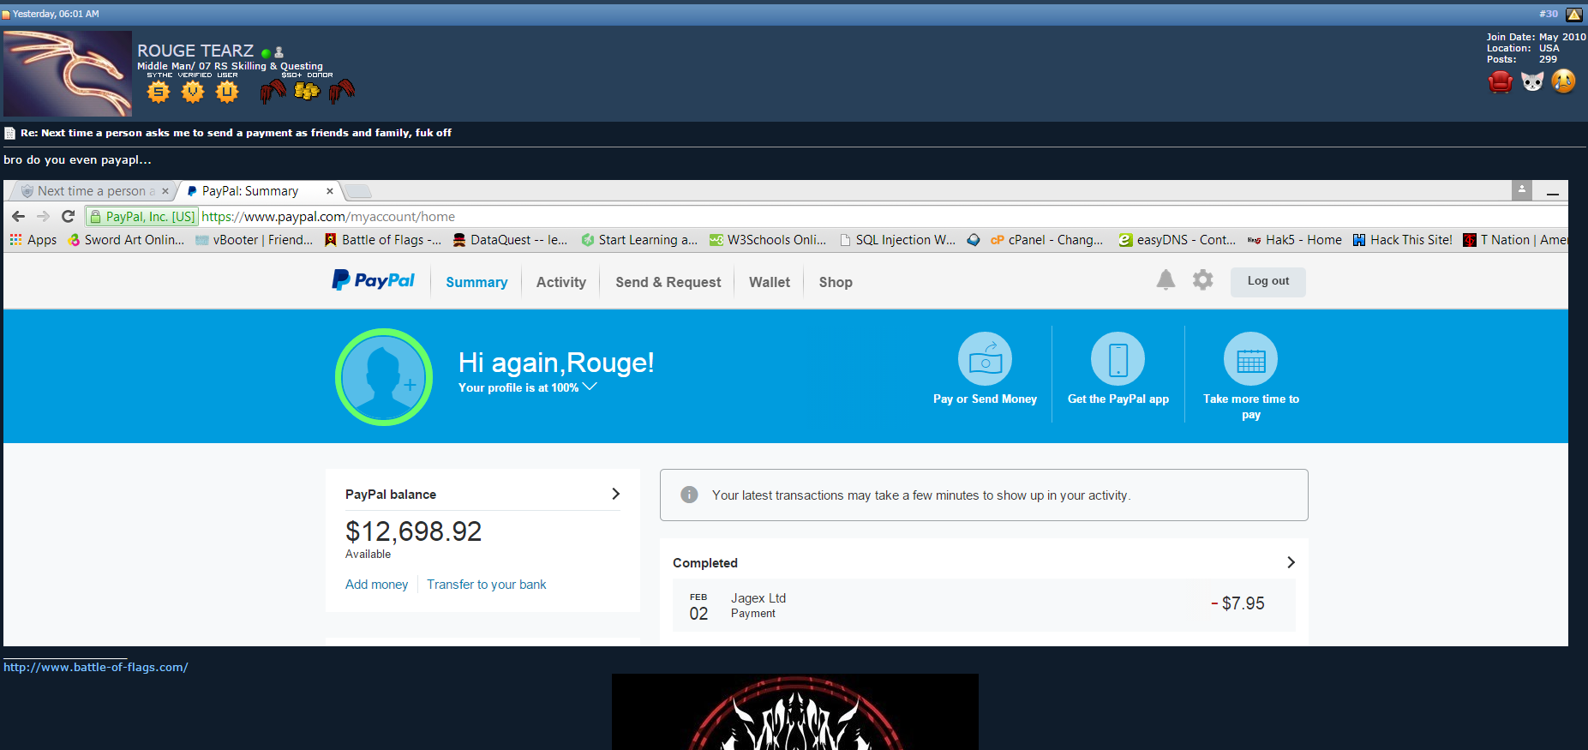This screenshot has width=1588, height=750.
Task: Click Transfer to your bank link
Action: click(x=487, y=585)
